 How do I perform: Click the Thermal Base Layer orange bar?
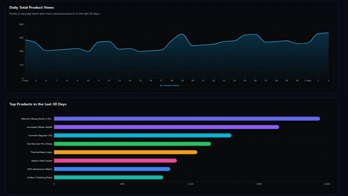point(126,152)
